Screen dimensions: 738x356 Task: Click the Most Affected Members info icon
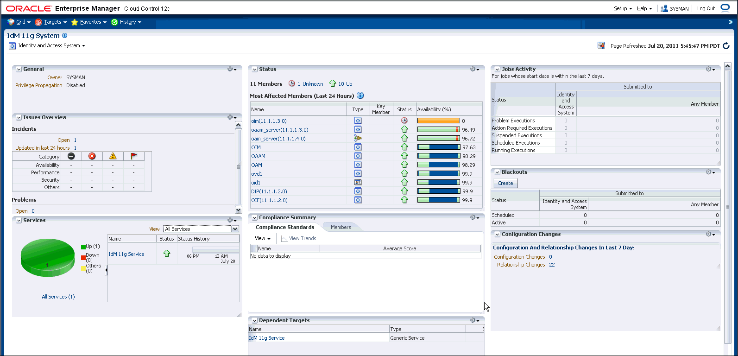coord(360,95)
